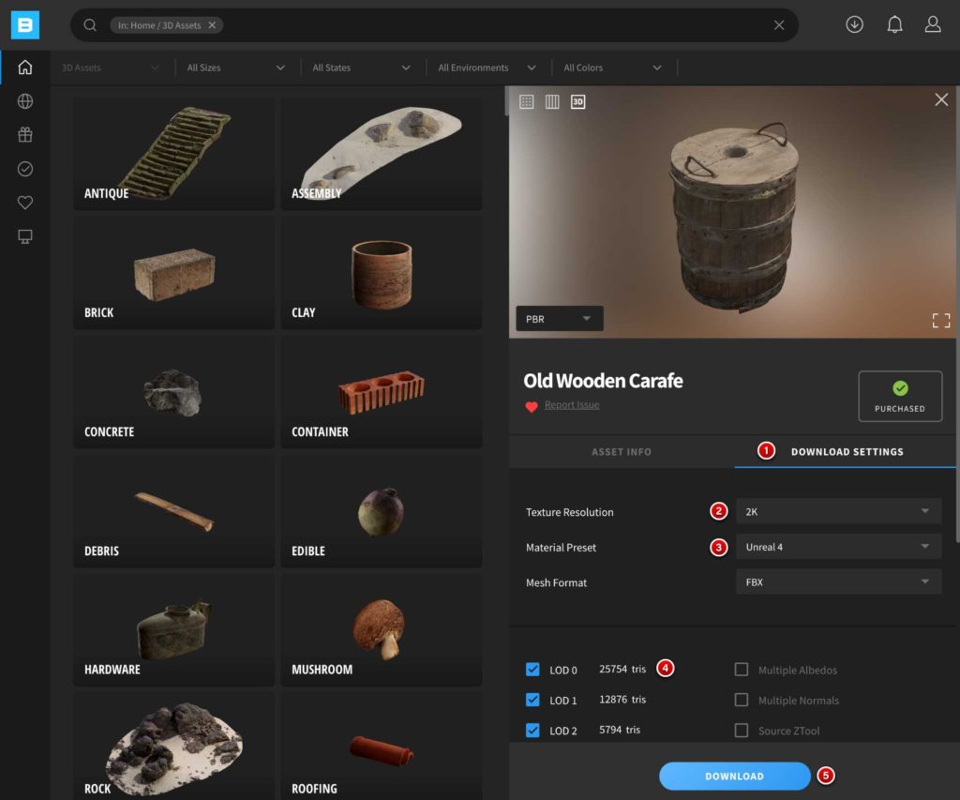Open the user account icon

click(933, 25)
